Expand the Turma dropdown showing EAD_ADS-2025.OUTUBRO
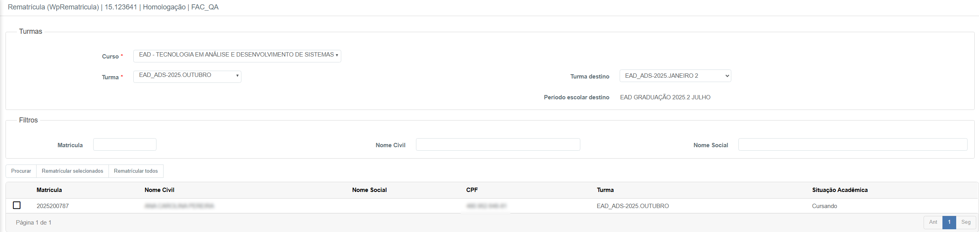The image size is (979, 232). [187, 76]
